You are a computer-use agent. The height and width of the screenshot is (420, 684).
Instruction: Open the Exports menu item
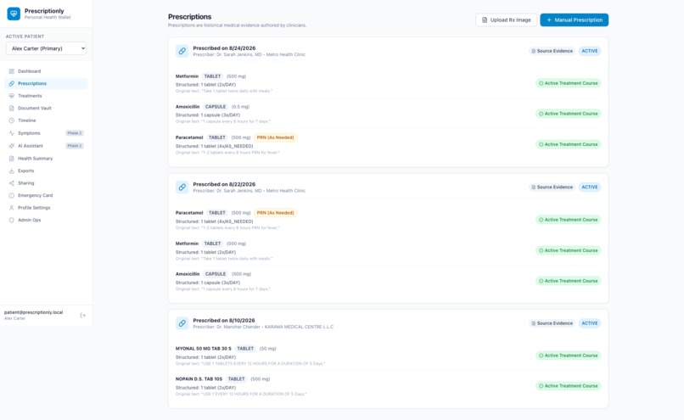click(46, 171)
